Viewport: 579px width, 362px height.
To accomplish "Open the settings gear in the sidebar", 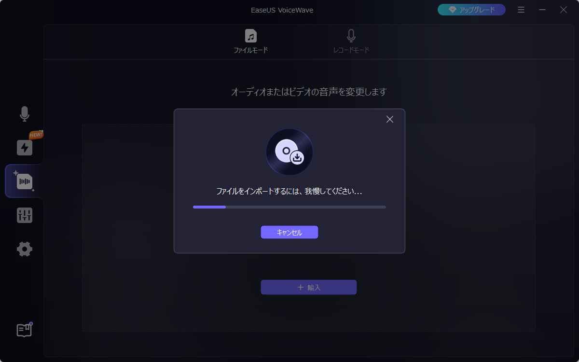I will pos(24,249).
